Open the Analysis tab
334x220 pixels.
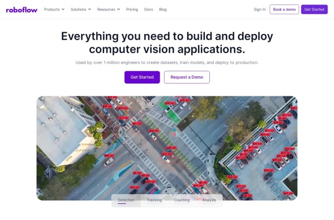pyautogui.click(x=209, y=201)
